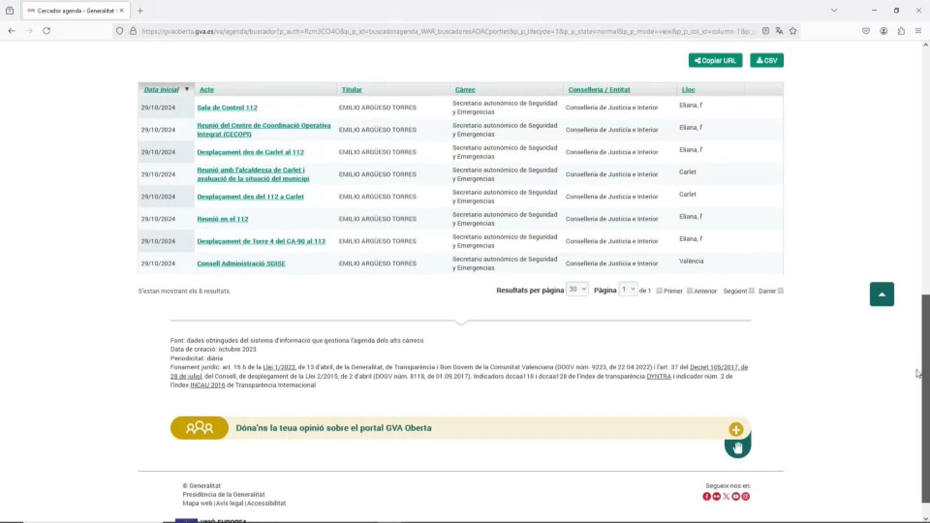Click the browser bookmark star icon
930x523 pixels.
pos(792,31)
